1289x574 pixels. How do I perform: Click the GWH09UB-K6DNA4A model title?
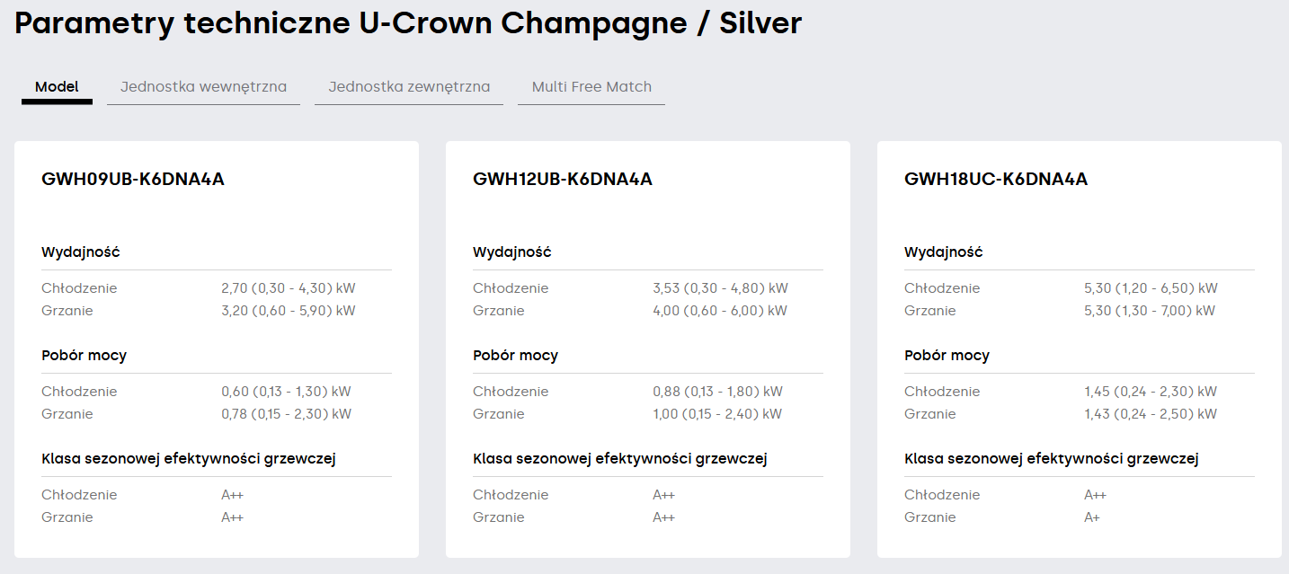click(x=133, y=179)
